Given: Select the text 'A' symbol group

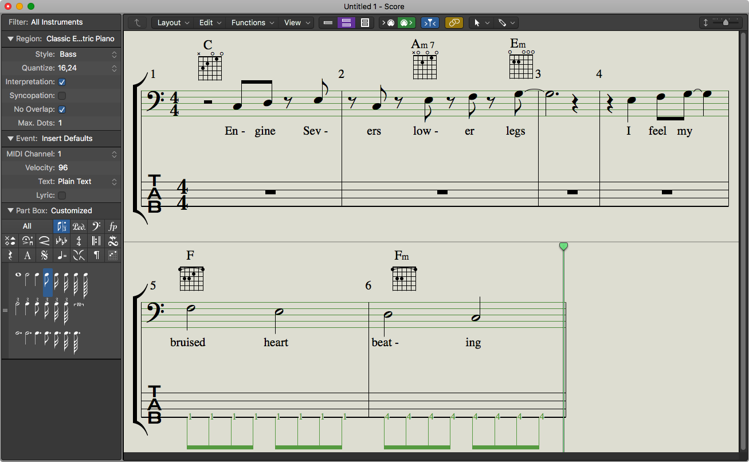Looking at the screenshot, I should [27, 255].
